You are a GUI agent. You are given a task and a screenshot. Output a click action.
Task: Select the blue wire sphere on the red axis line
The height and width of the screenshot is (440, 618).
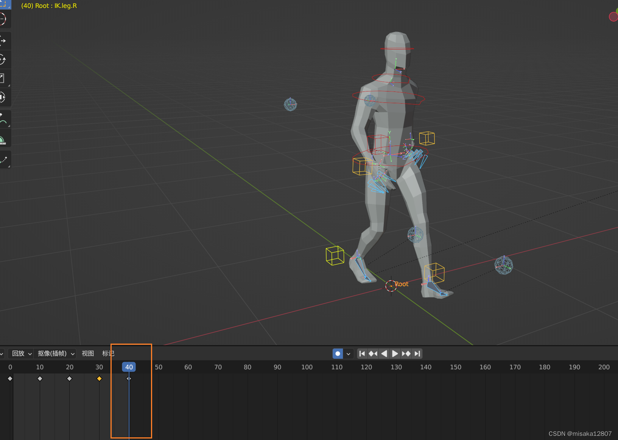[504, 265]
